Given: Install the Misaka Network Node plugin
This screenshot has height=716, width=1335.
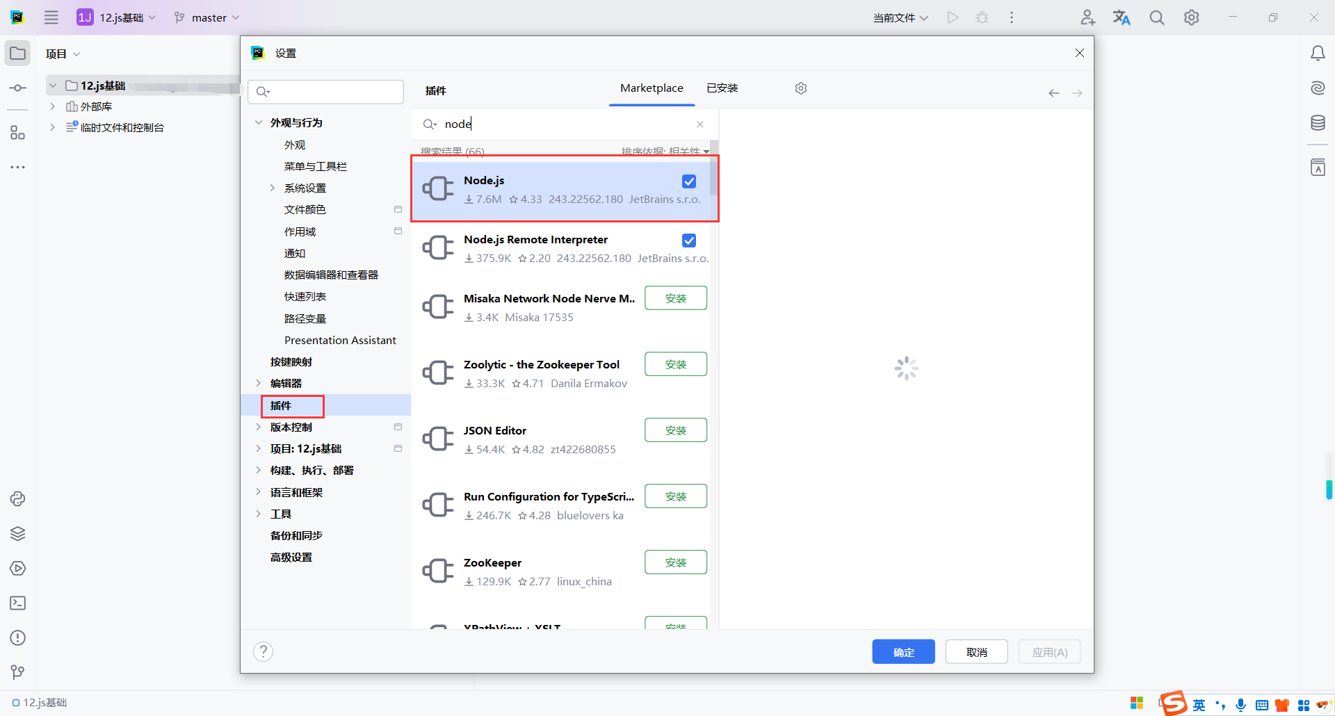Looking at the screenshot, I should point(676,298).
